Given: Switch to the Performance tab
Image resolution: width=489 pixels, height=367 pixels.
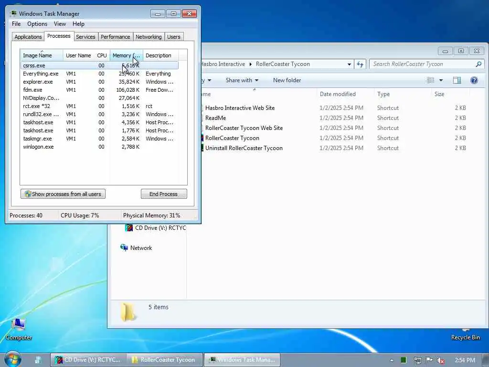Looking at the screenshot, I should click(x=115, y=37).
